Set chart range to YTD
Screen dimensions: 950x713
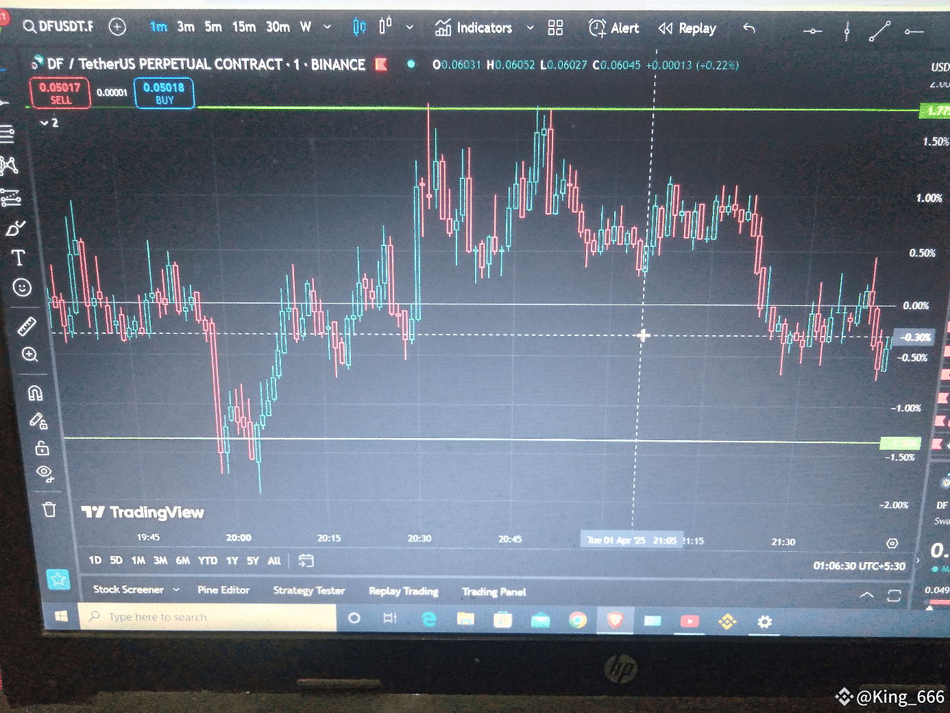(x=207, y=560)
